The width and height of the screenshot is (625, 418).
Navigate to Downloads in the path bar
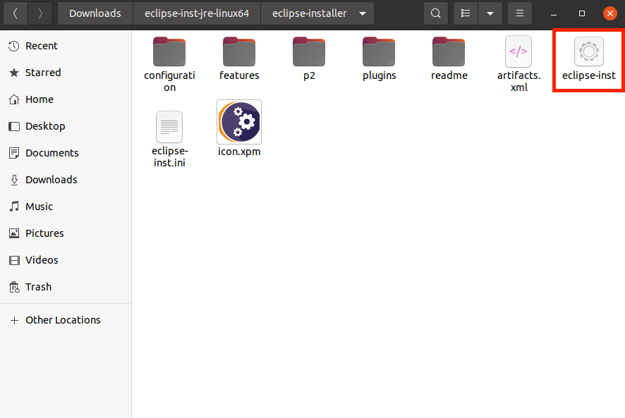(95, 13)
